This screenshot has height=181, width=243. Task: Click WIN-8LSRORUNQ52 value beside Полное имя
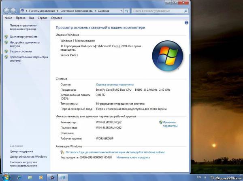[x=109, y=128]
